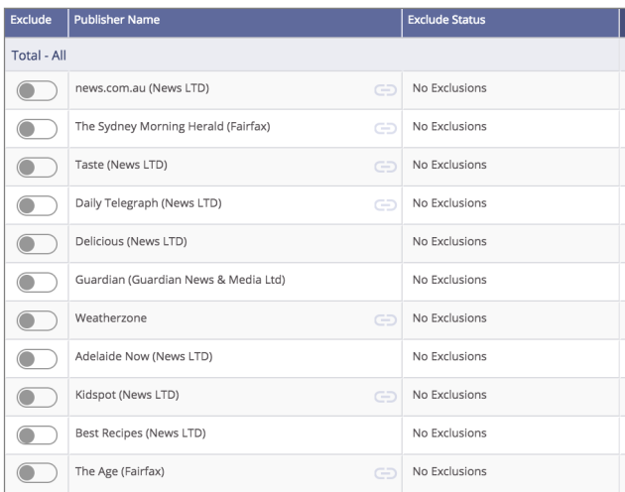Select publisher name Taste (News LTD)
The width and height of the screenshot is (625, 492).
pyautogui.click(x=121, y=165)
